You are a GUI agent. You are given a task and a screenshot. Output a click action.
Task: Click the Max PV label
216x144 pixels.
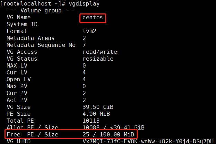(x=17, y=86)
